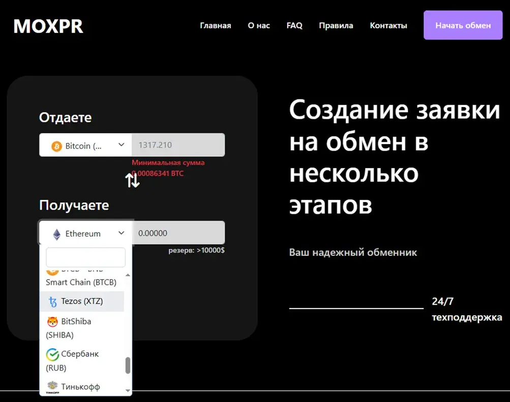Click the dropdown list scrollbar thumb

[128, 365]
